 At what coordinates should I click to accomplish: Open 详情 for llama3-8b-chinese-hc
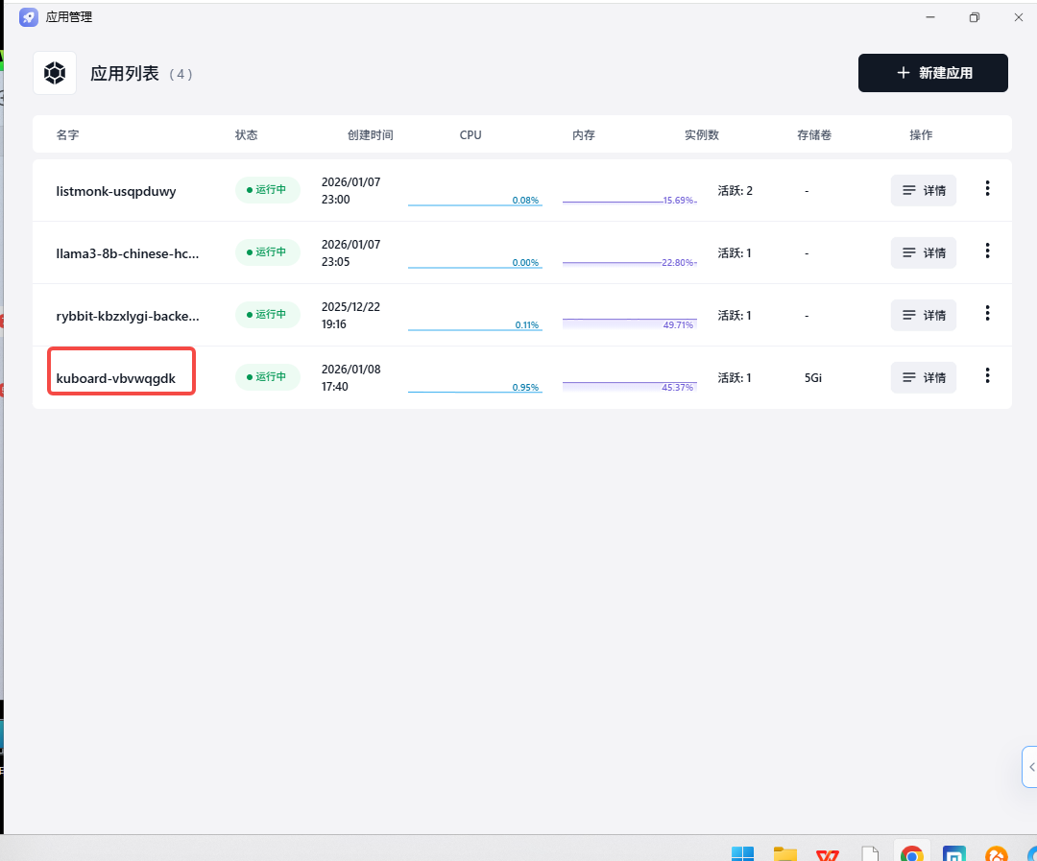924,252
